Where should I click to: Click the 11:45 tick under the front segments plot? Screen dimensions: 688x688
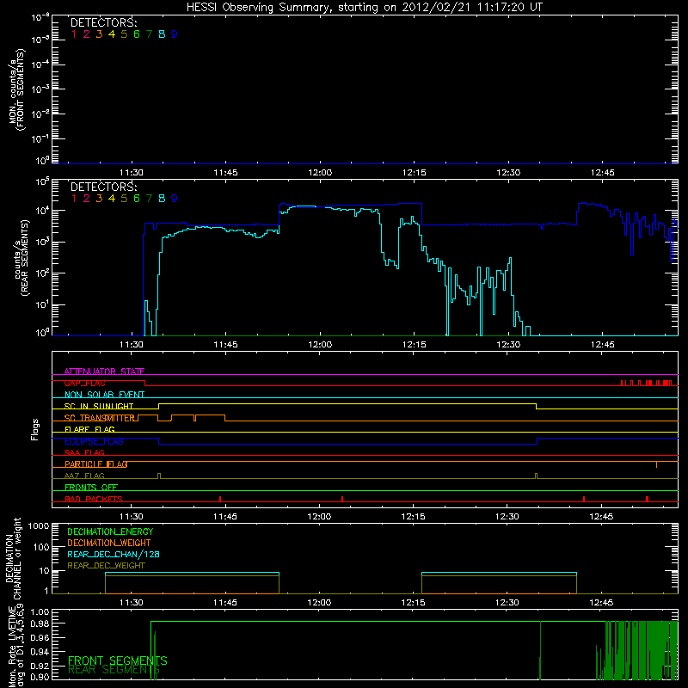click(x=225, y=173)
